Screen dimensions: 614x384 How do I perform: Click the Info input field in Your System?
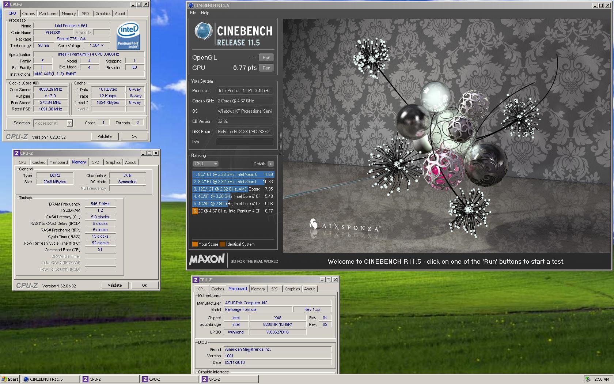point(245,142)
